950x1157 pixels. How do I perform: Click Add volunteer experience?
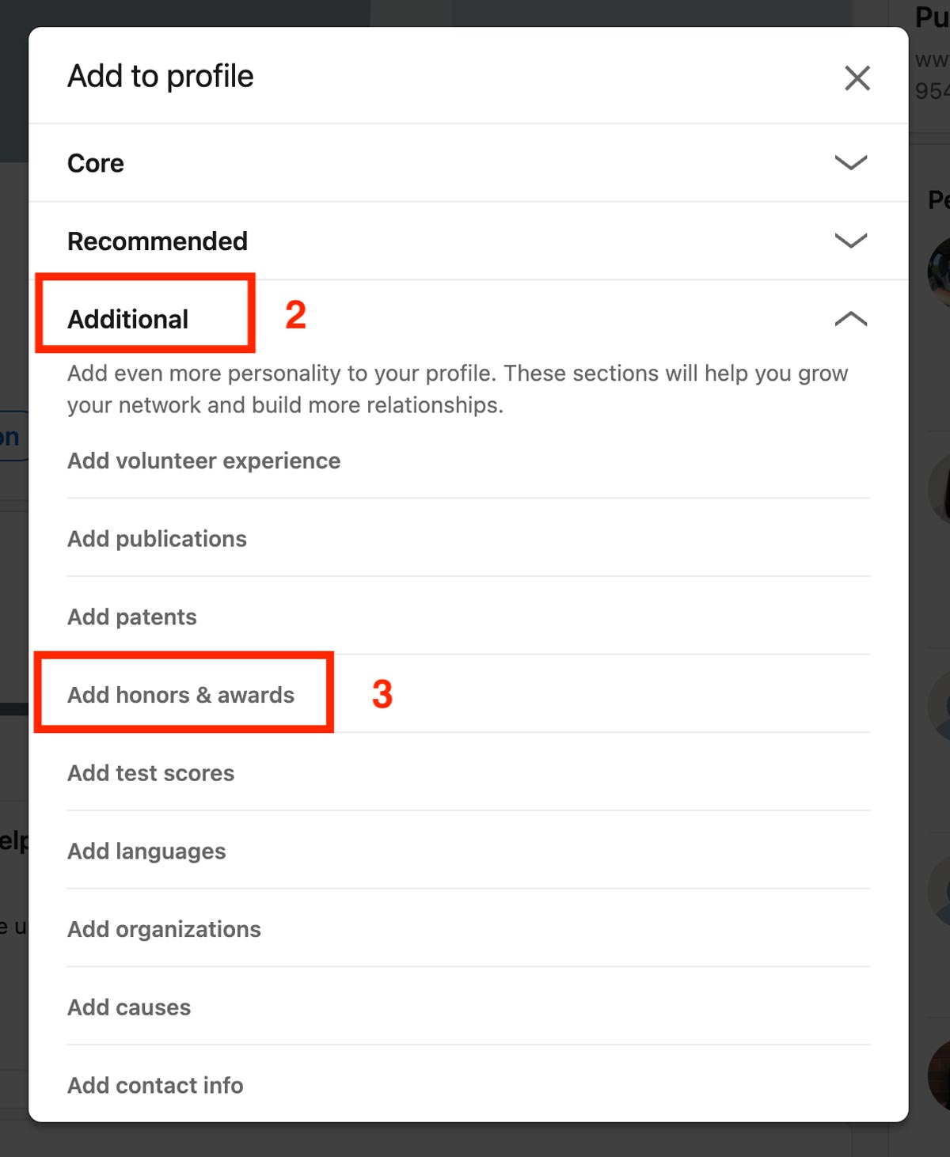coord(203,461)
